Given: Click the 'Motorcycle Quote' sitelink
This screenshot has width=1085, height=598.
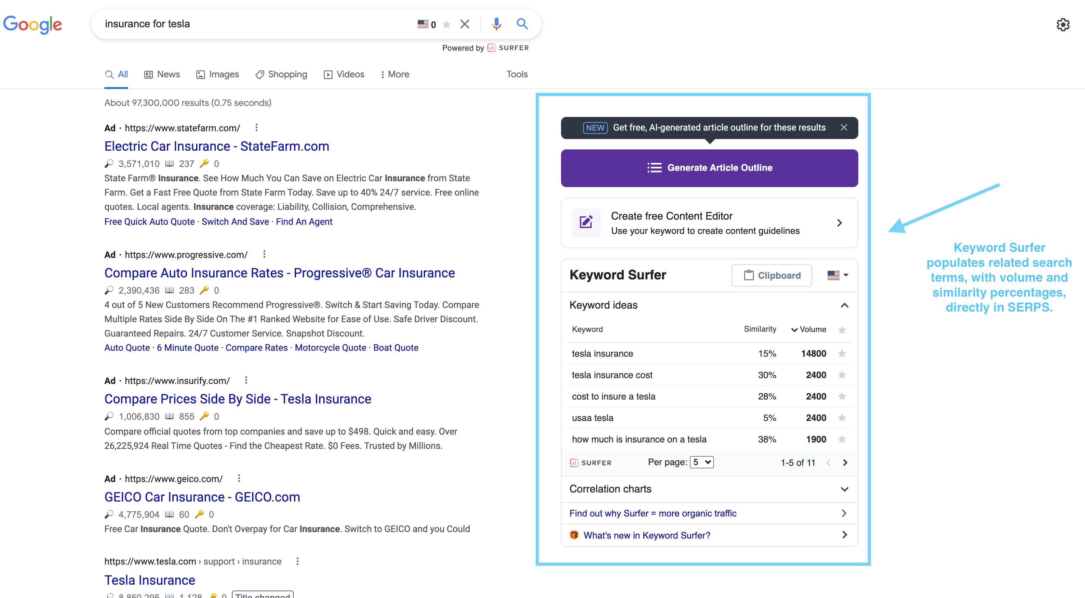Looking at the screenshot, I should point(331,348).
